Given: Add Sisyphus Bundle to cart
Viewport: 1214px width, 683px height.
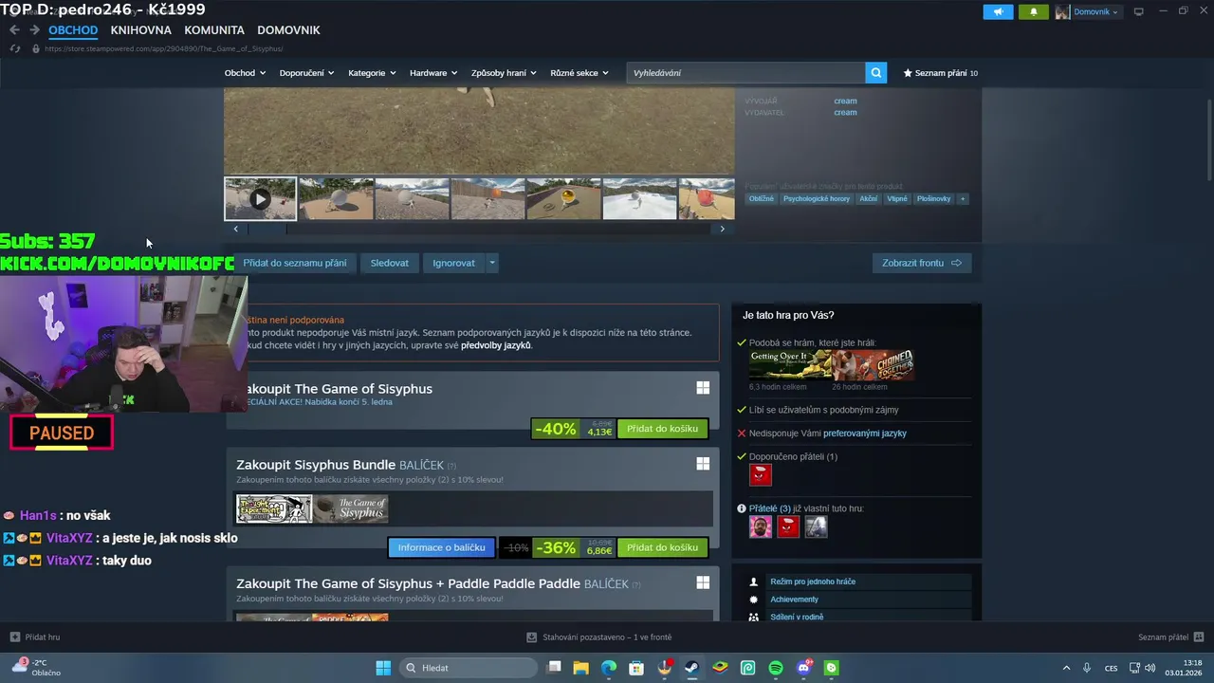Looking at the screenshot, I should 662,547.
